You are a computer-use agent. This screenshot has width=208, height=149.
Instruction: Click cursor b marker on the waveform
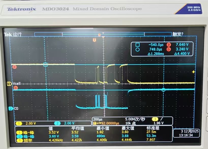[16, 88]
